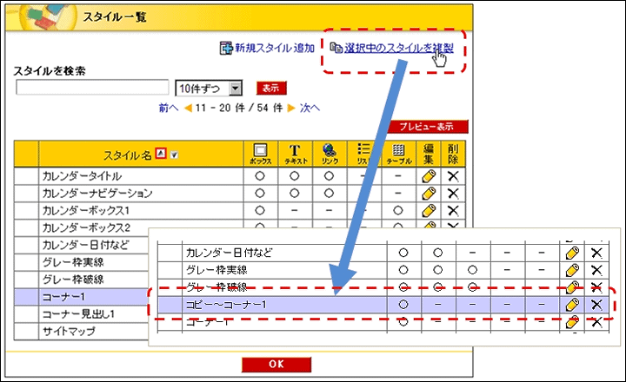The width and height of the screenshot is (626, 382).
Task: Select the カレンダーボックス1 row name
Action: [x=86, y=211]
